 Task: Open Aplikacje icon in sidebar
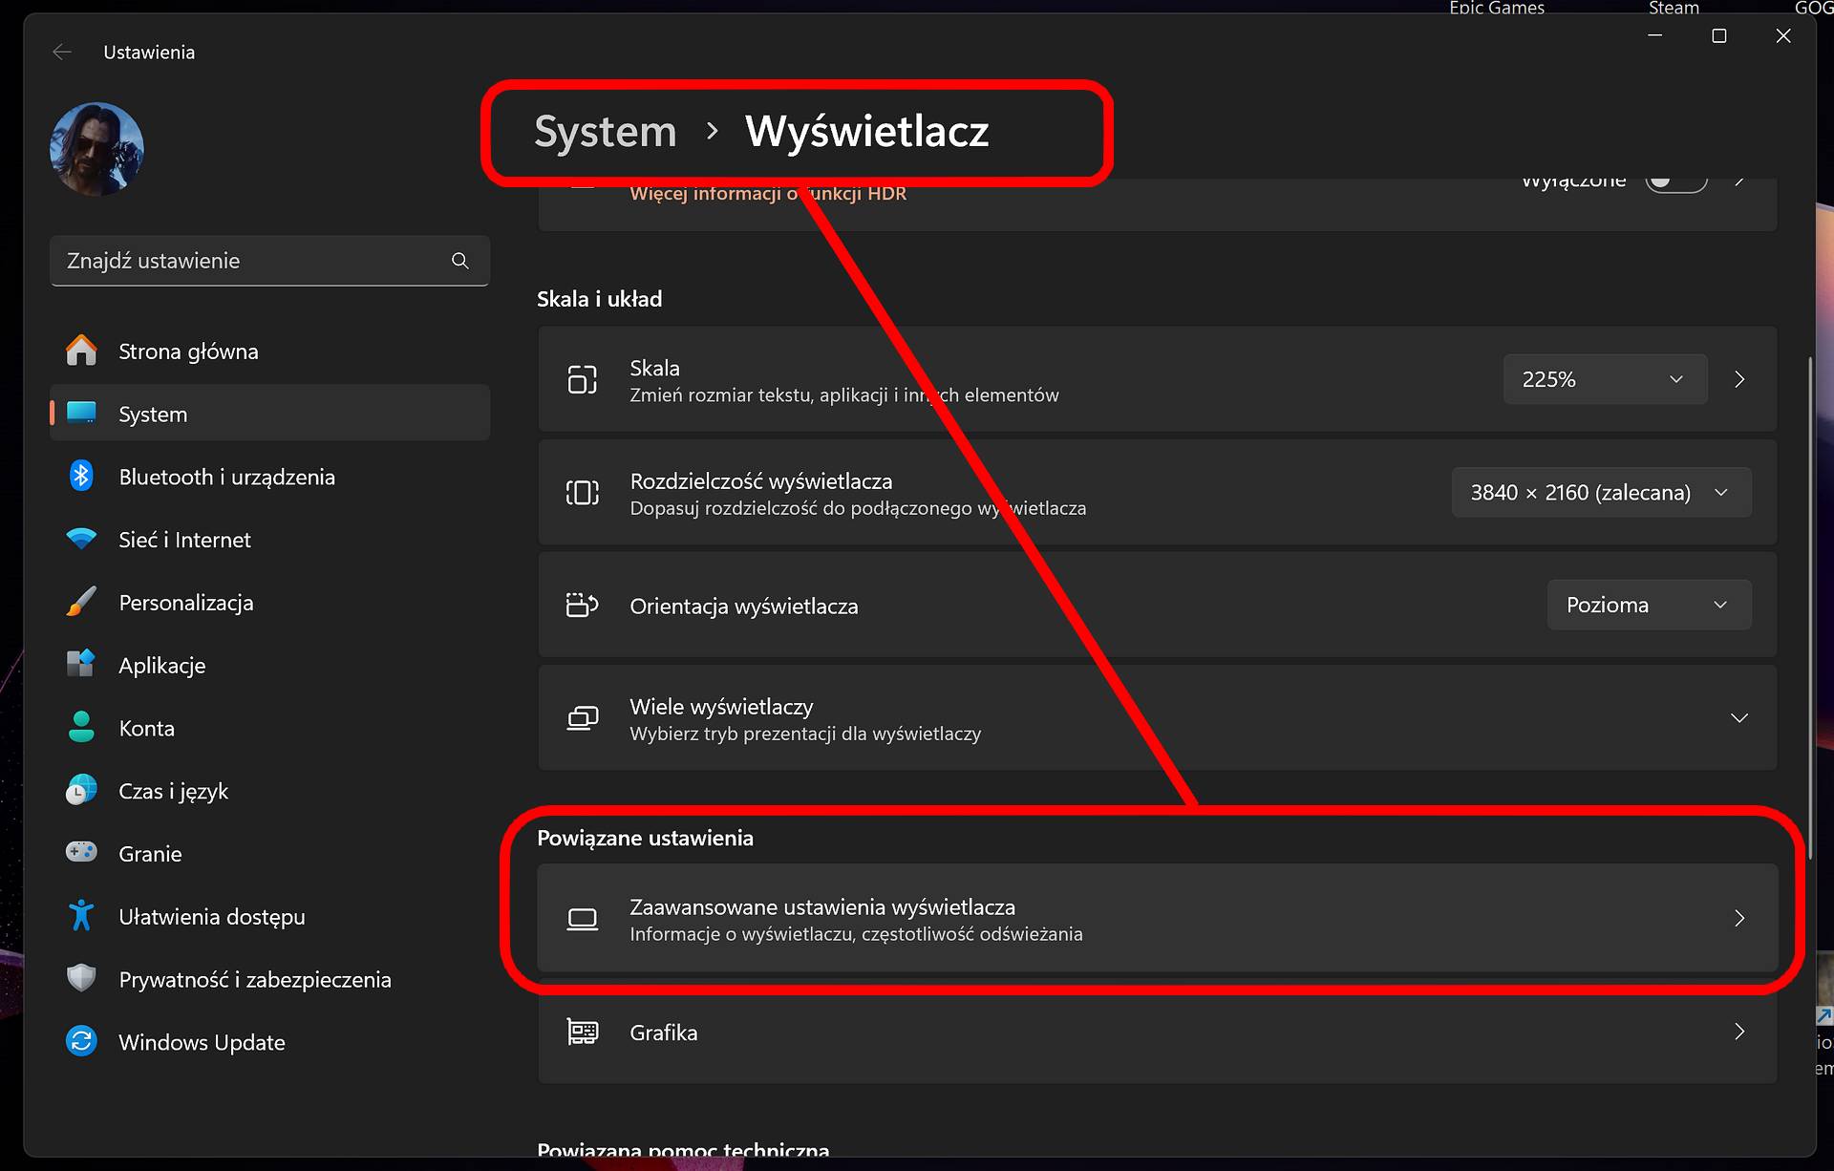tap(81, 664)
